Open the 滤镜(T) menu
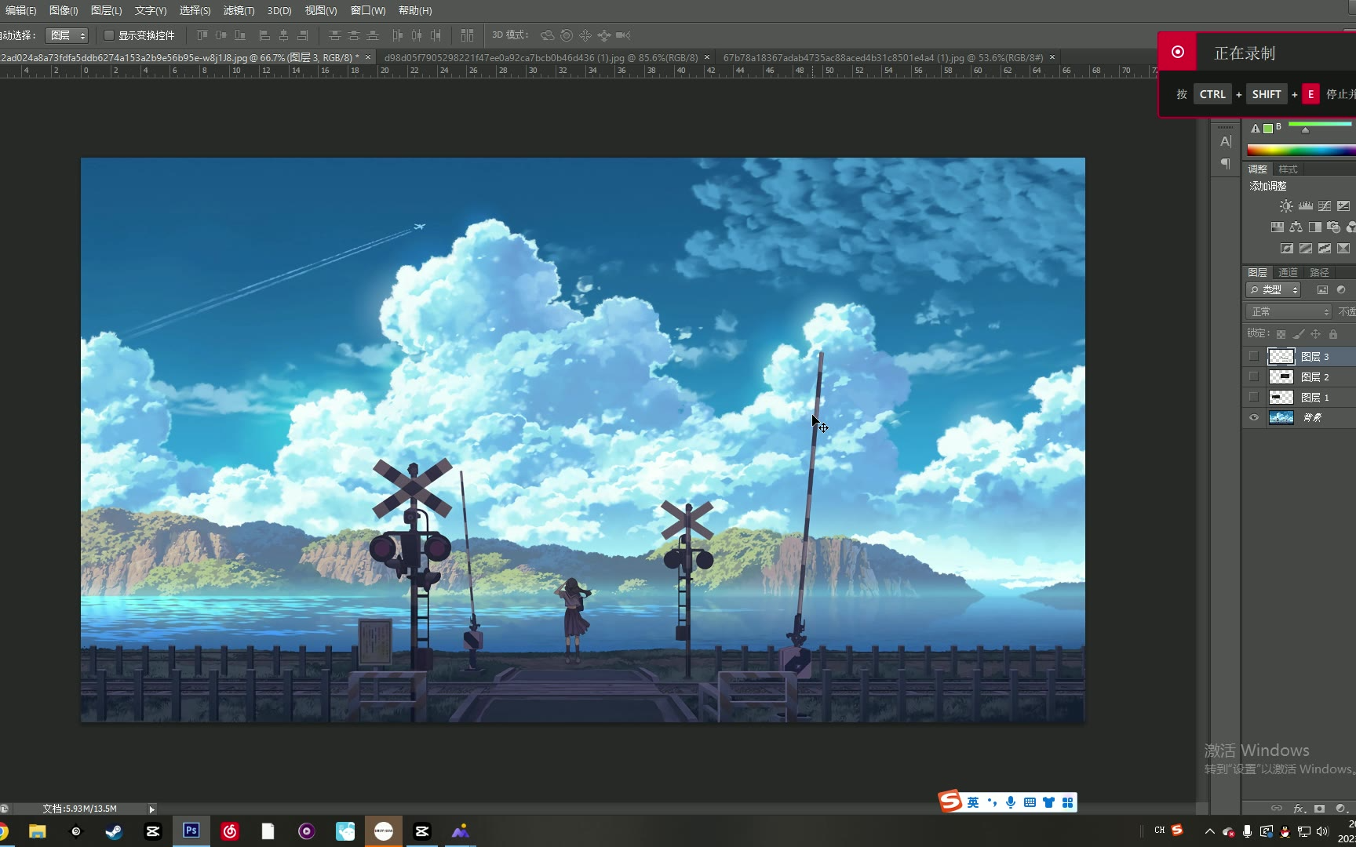Screen dimensions: 1356x847 coord(239,10)
